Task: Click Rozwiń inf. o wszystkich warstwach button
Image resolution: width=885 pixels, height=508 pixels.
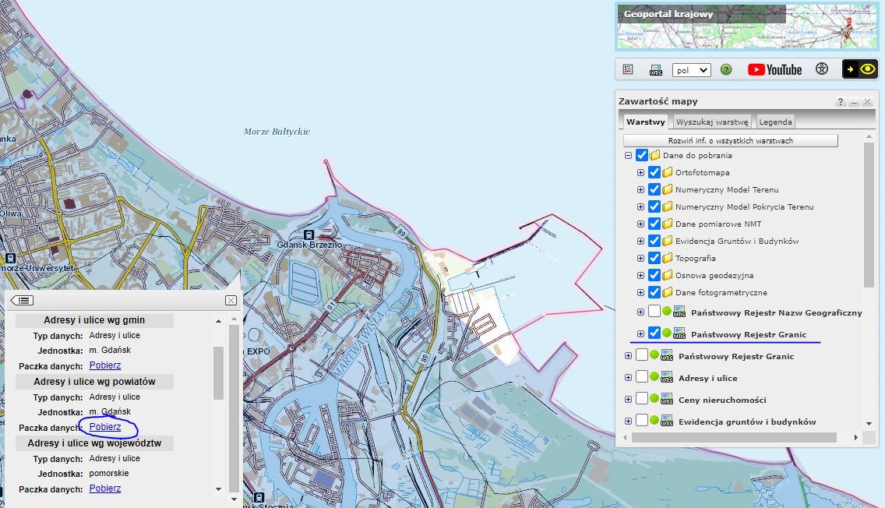Action: 730,140
